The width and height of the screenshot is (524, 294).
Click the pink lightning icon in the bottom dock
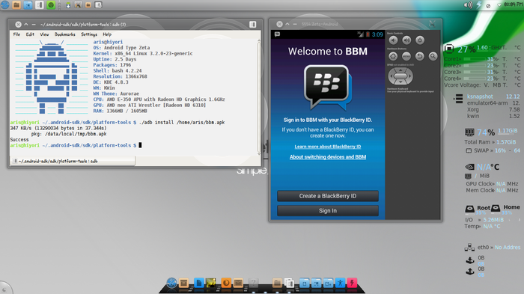coord(352,283)
